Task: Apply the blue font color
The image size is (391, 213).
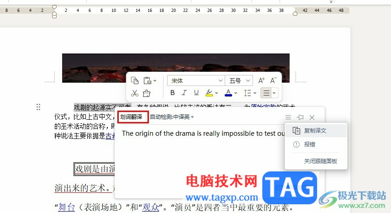Action: [x=228, y=93]
